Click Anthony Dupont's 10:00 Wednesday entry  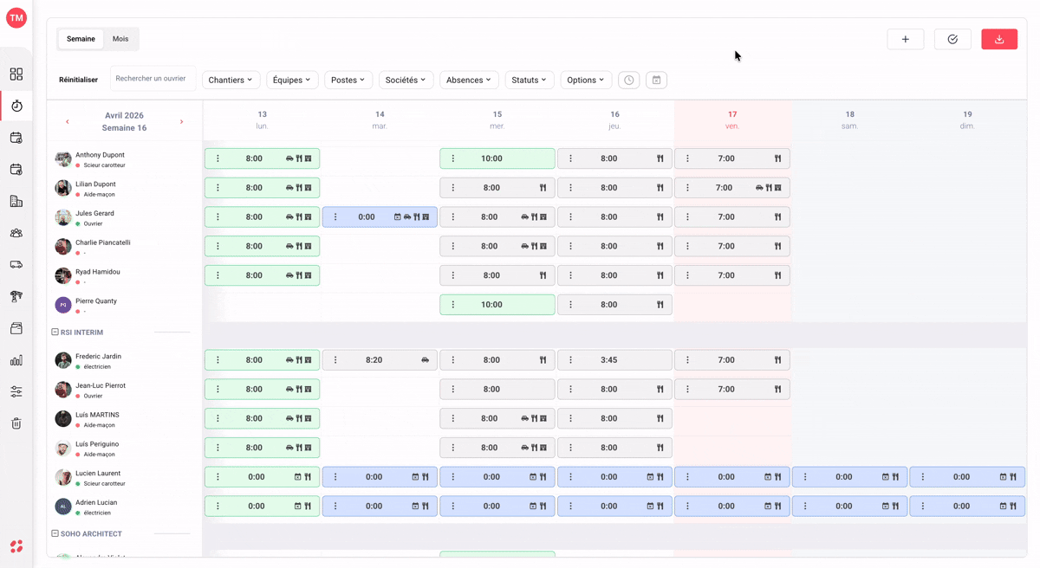click(x=497, y=158)
